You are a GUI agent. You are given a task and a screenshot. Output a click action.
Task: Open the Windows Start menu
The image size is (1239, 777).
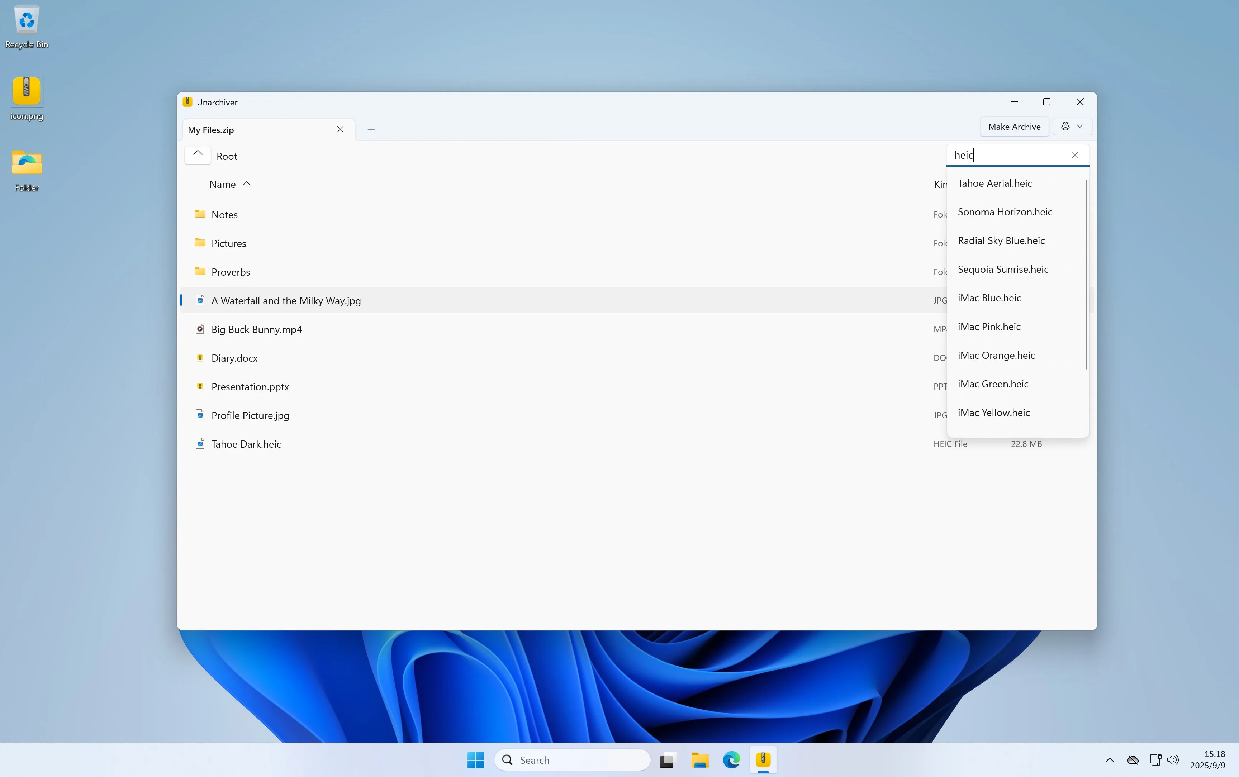click(475, 760)
